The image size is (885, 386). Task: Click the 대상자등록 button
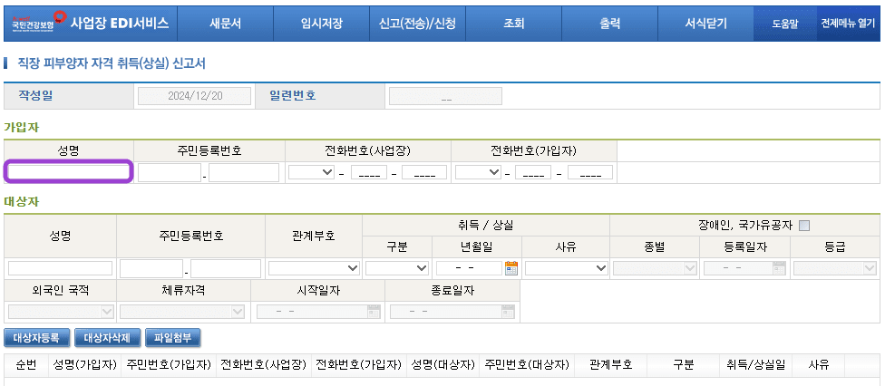pyautogui.click(x=36, y=338)
